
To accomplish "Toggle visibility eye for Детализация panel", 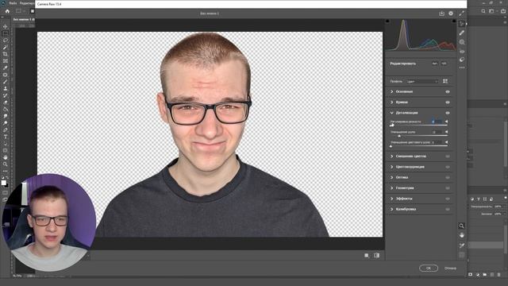I will point(448,113).
